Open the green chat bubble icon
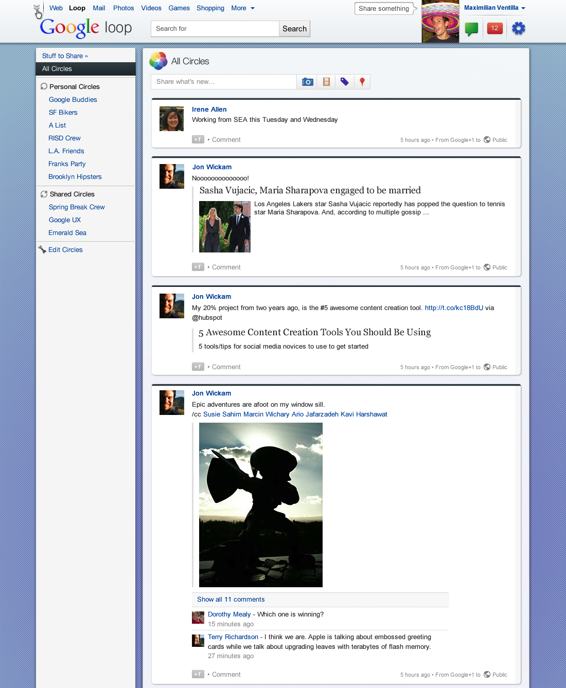Screen dimensions: 566x688 [x=471, y=29]
